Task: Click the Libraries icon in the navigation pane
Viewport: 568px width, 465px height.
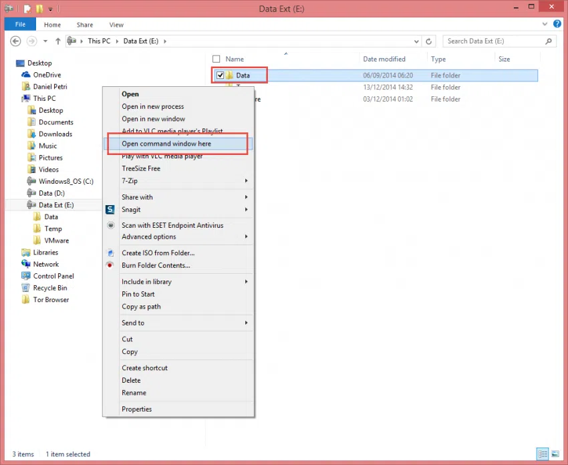Action: click(x=25, y=253)
